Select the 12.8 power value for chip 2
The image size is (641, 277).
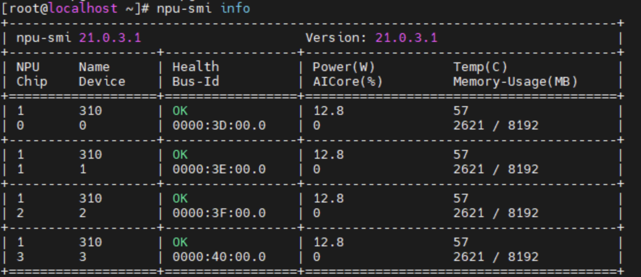click(329, 199)
